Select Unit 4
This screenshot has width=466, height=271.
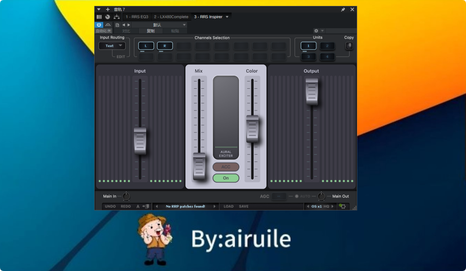click(x=327, y=56)
